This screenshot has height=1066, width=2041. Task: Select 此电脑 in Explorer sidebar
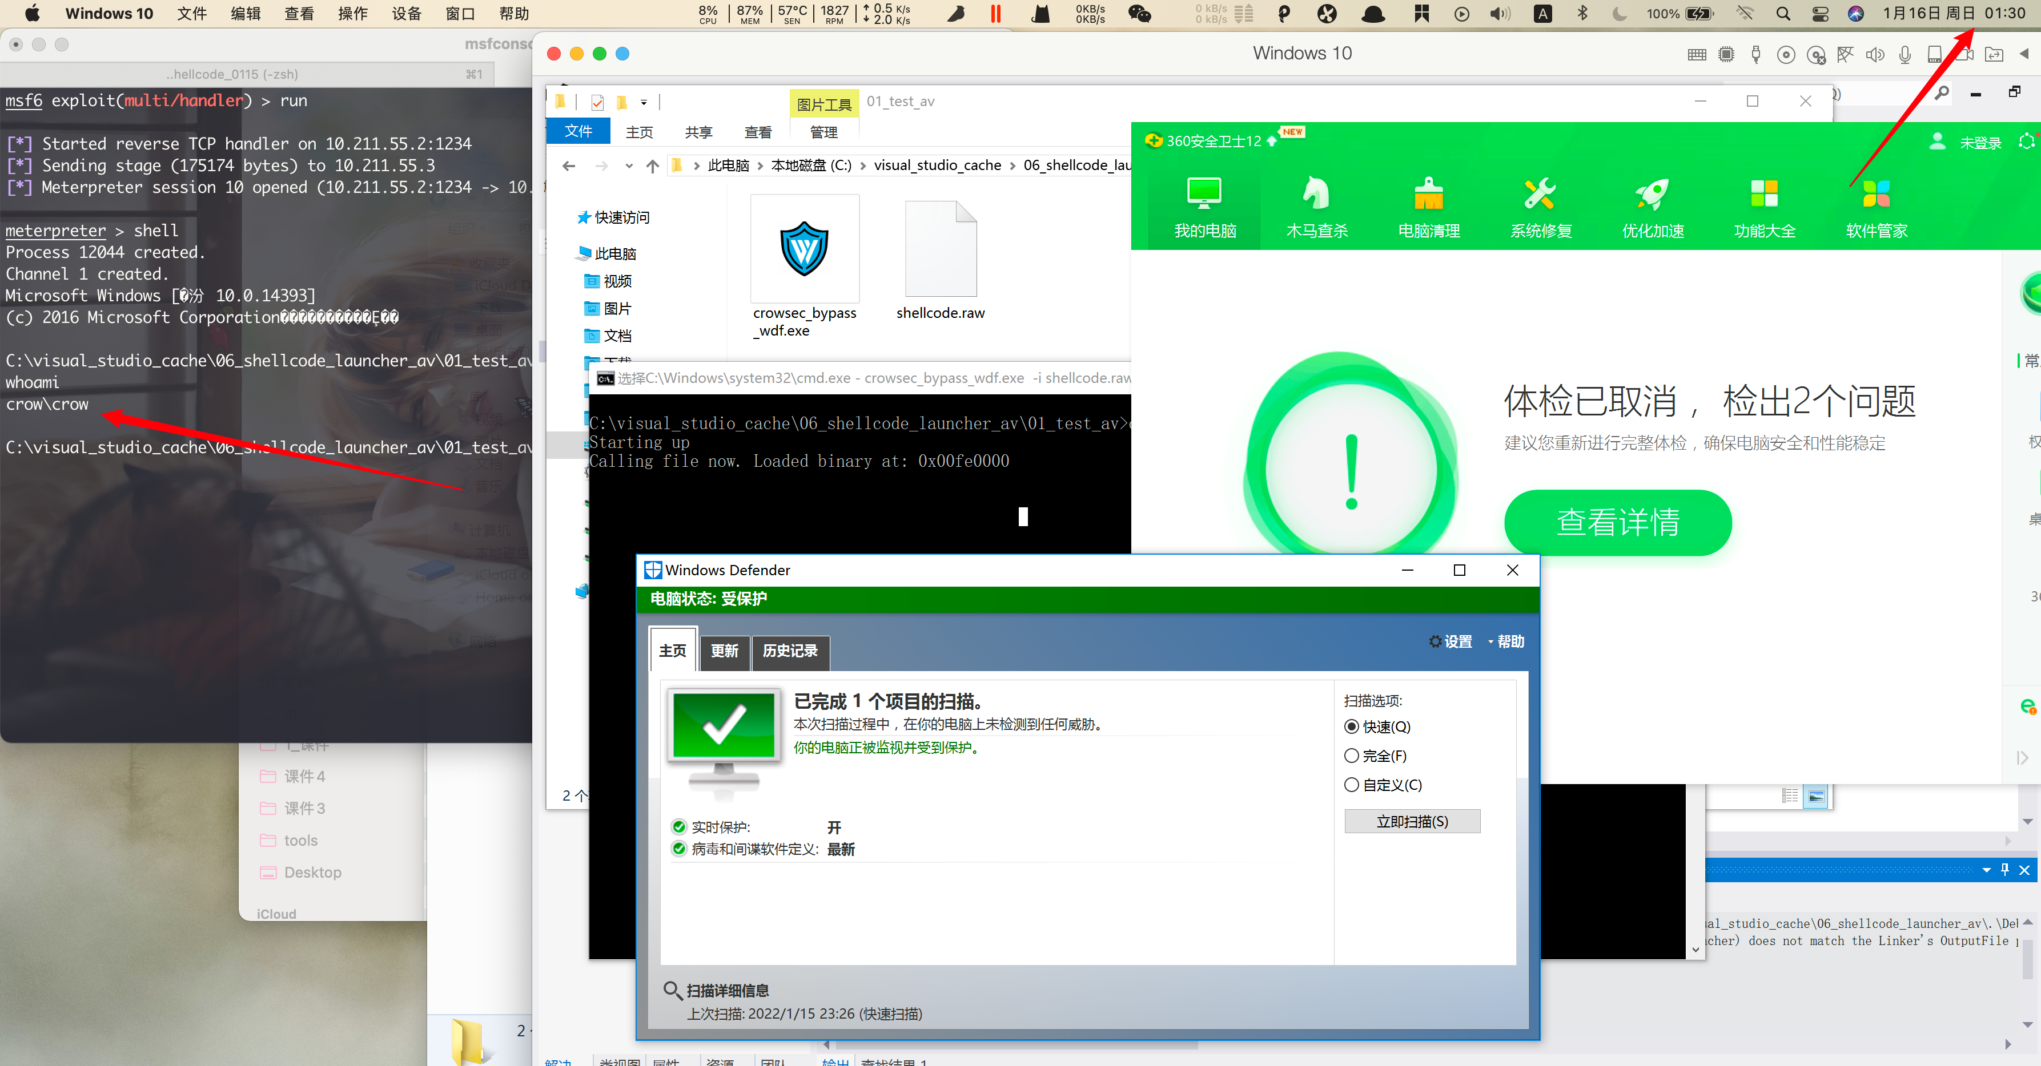pos(607,253)
